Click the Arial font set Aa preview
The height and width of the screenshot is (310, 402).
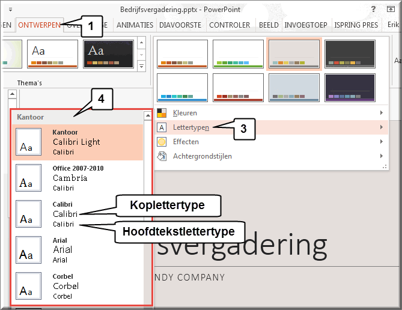pos(28,250)
